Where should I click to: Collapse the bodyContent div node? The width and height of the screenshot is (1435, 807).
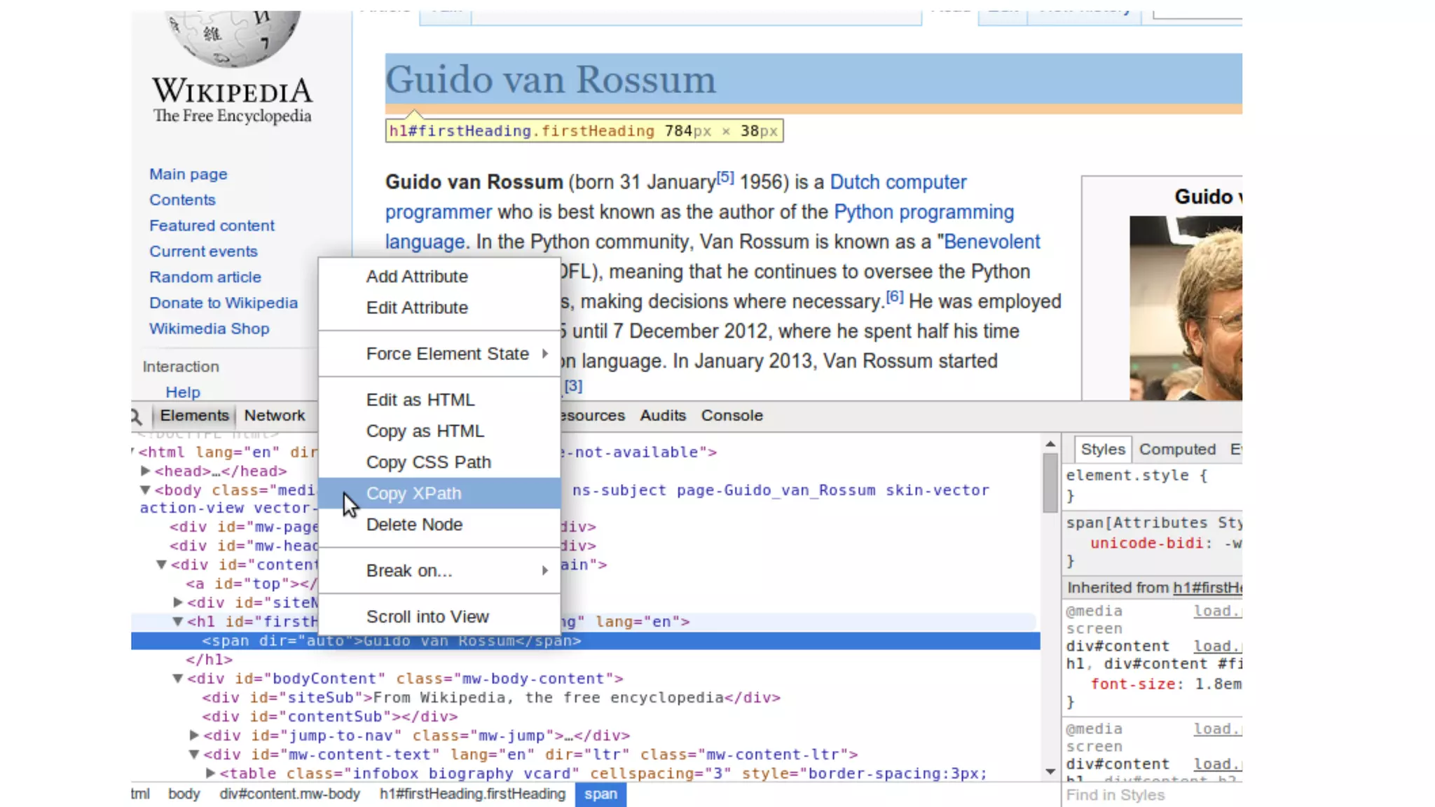click(178, 678)
